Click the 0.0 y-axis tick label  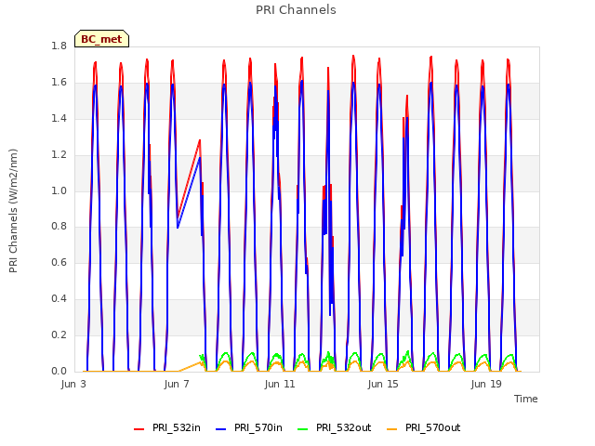(x=59, y=371)
